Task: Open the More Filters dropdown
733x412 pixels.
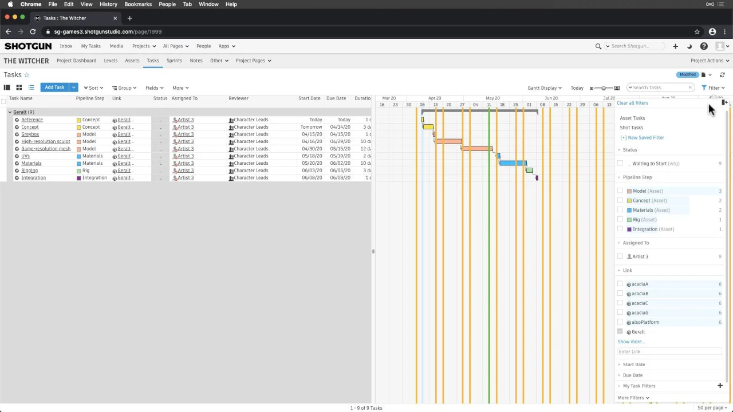Action: tap(633, 398)
